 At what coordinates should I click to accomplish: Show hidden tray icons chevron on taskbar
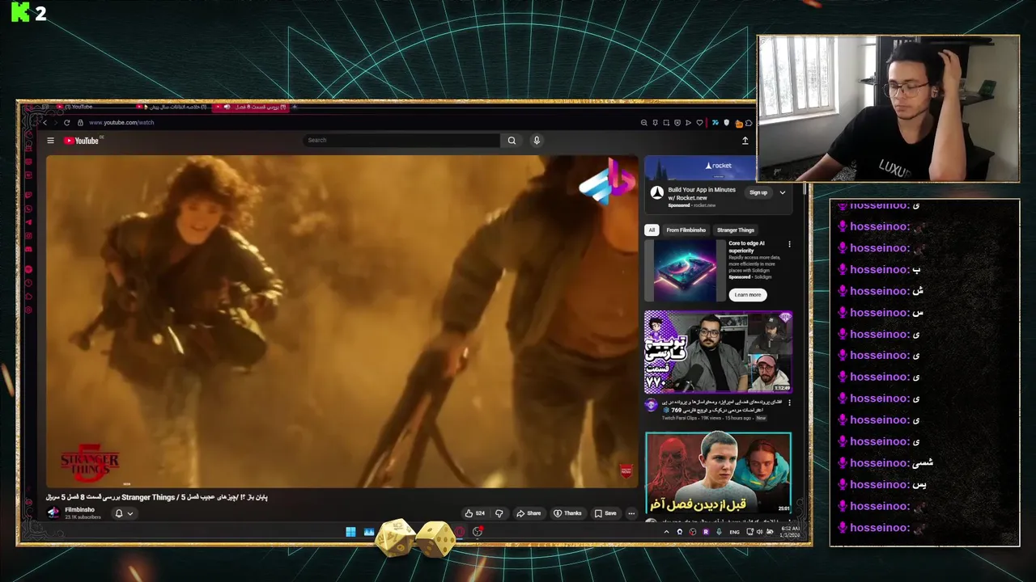(x=666, y=532)
